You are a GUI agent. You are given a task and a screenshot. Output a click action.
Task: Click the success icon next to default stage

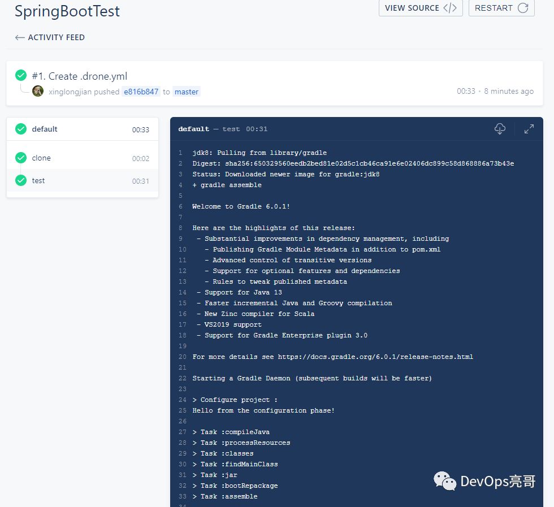[21, 129]
